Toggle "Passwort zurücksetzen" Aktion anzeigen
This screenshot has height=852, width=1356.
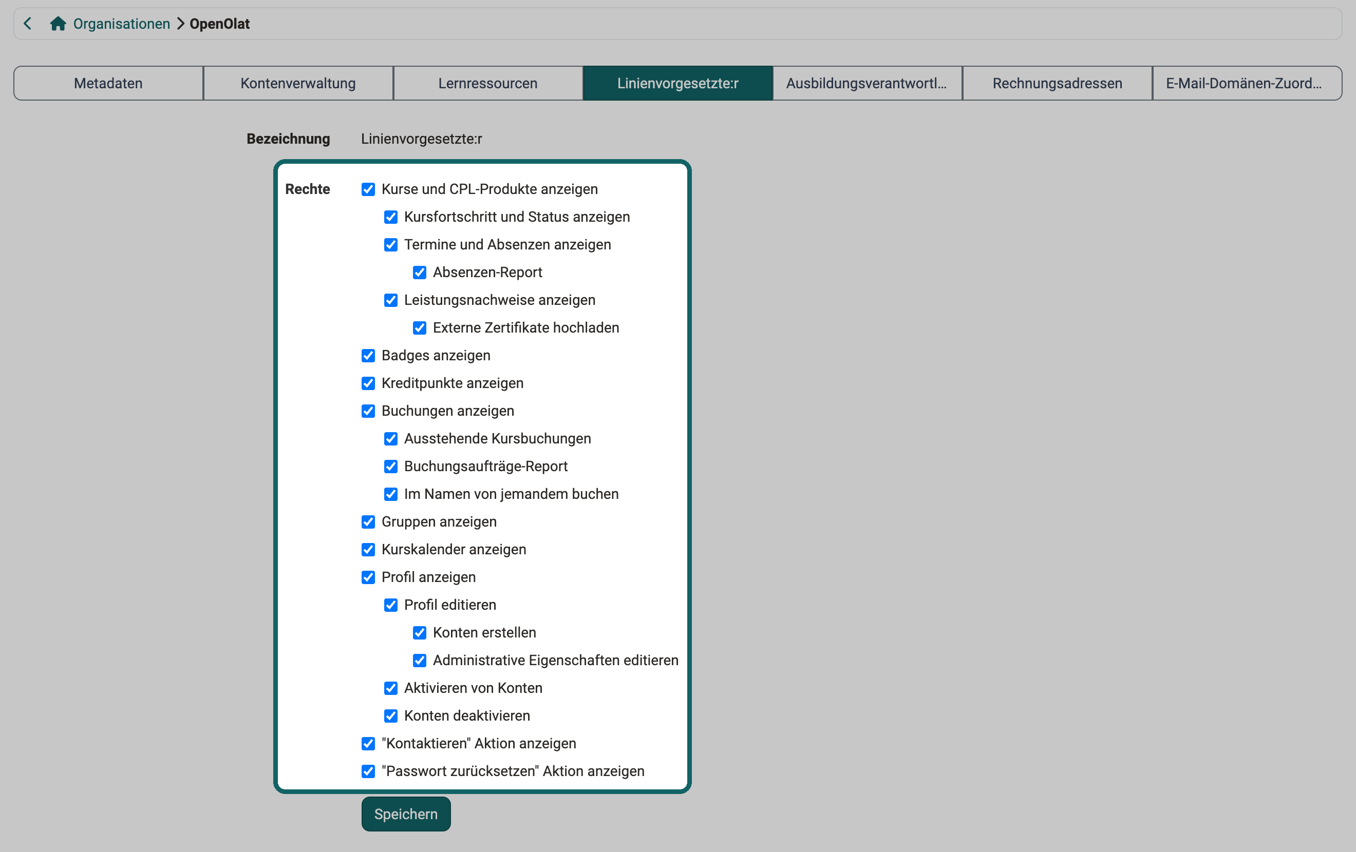[368, 771]
